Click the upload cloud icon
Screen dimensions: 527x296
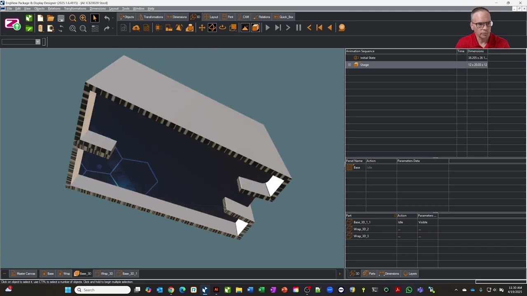click(136, 28)
